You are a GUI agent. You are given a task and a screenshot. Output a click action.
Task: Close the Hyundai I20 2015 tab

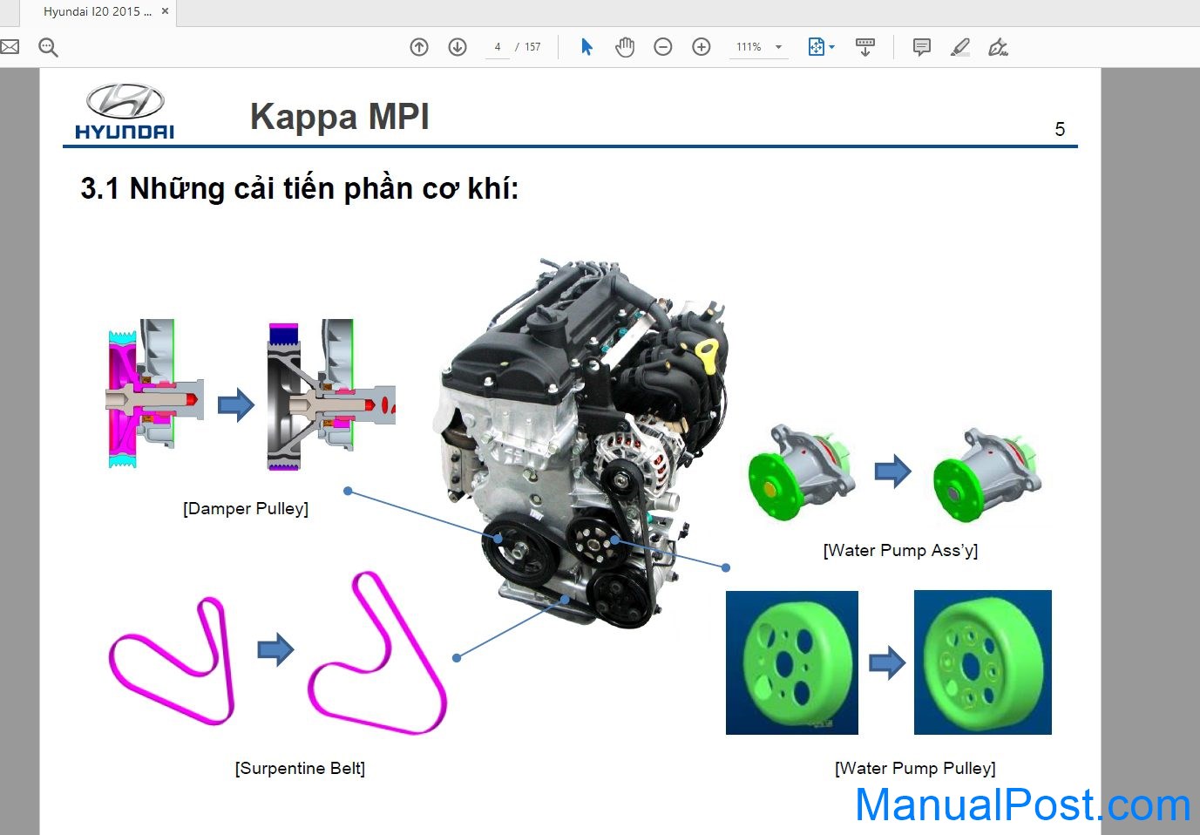[x=166, y=11]
